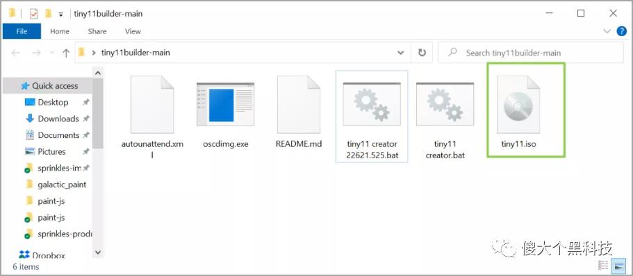
Task: Expand address path chevron before tiny11builder-main
Action: point(94,53)
